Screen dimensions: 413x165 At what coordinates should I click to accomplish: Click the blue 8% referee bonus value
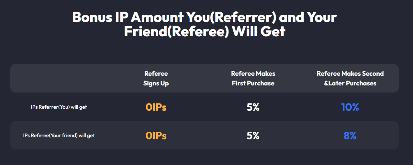(350, 136)
